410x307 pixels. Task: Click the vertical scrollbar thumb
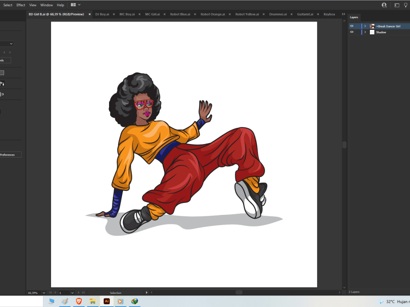click(x=344, y=145)
